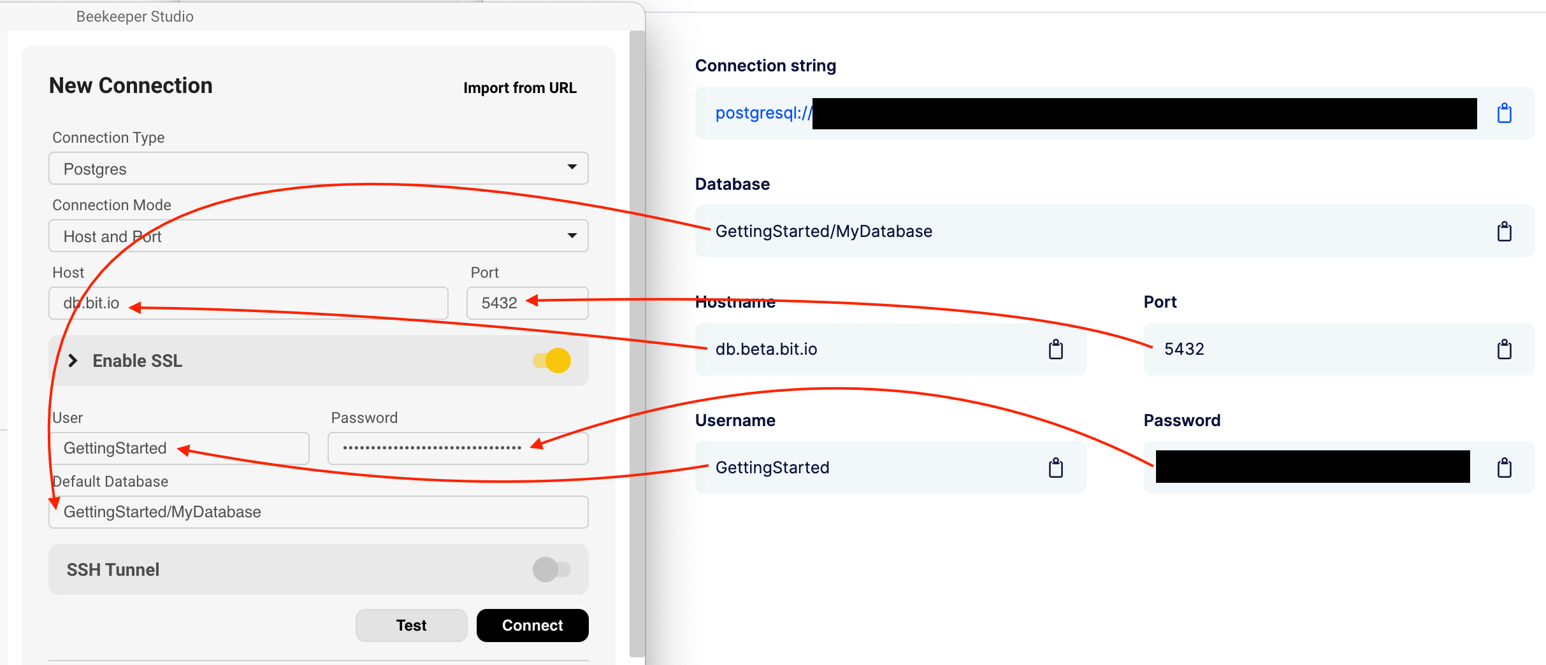Select the 5432 port value on right panel

[x=1184, y=349]
